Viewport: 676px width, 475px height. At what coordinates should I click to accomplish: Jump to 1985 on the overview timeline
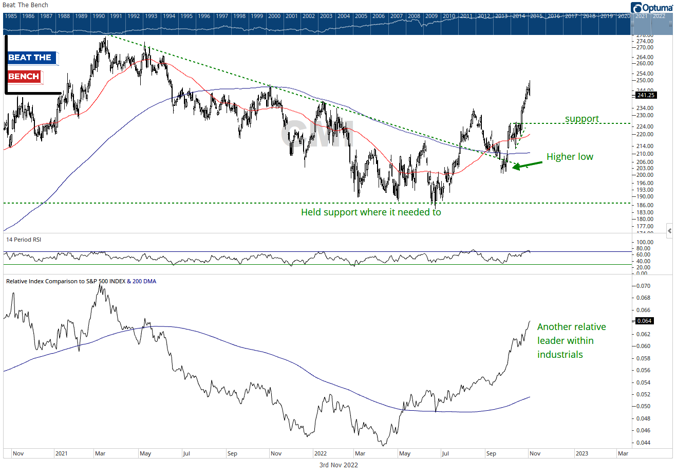12,16
